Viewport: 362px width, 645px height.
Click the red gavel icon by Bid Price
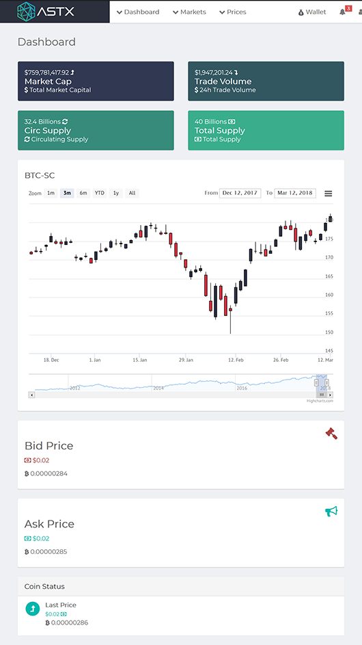[331, 434]
